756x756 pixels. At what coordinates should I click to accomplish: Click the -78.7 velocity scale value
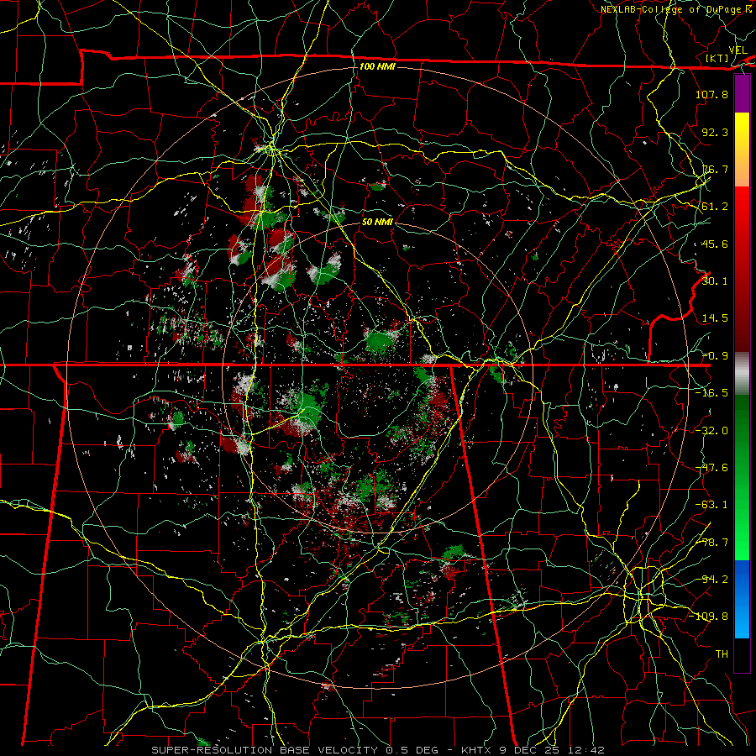coord(711,543)
